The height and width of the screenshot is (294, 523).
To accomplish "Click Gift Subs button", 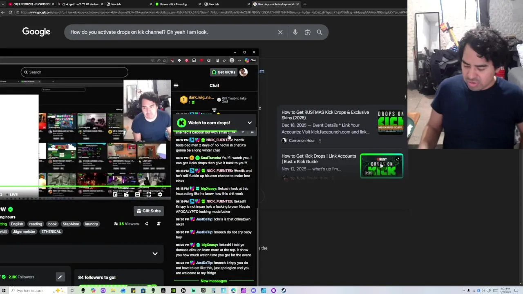I will point(149,211).
